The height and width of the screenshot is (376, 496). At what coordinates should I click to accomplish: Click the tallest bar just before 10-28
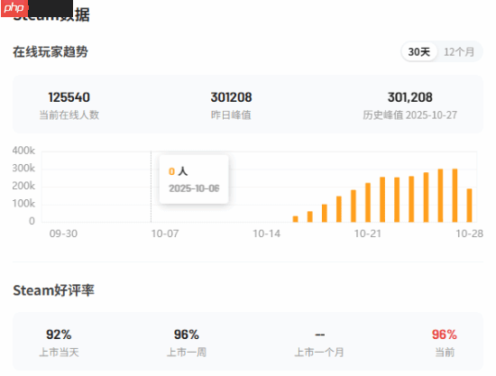click(x=455, y=196)
